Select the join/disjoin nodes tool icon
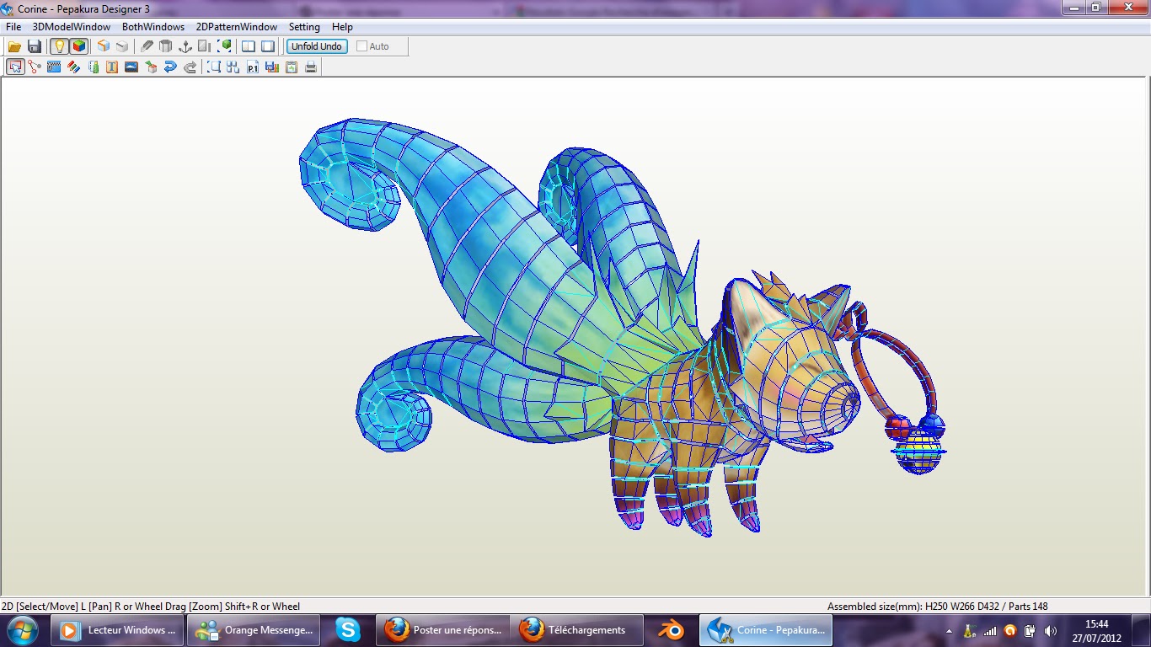Viewport: 1151px width, 647px height. pyautogui.click(x=35, y=67)
